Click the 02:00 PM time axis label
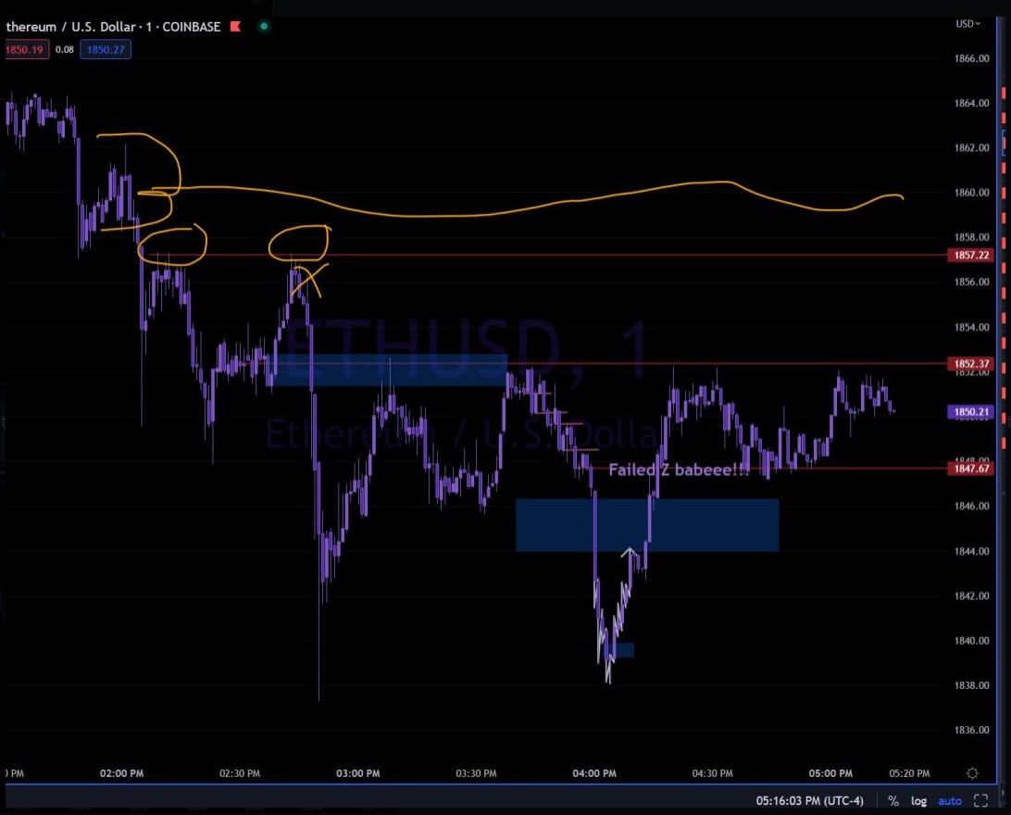1011x815 pixels. (122, 773)
